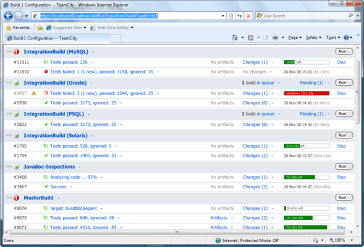
Task: Click the Print icon in command bar
Action: click(276, 38)
